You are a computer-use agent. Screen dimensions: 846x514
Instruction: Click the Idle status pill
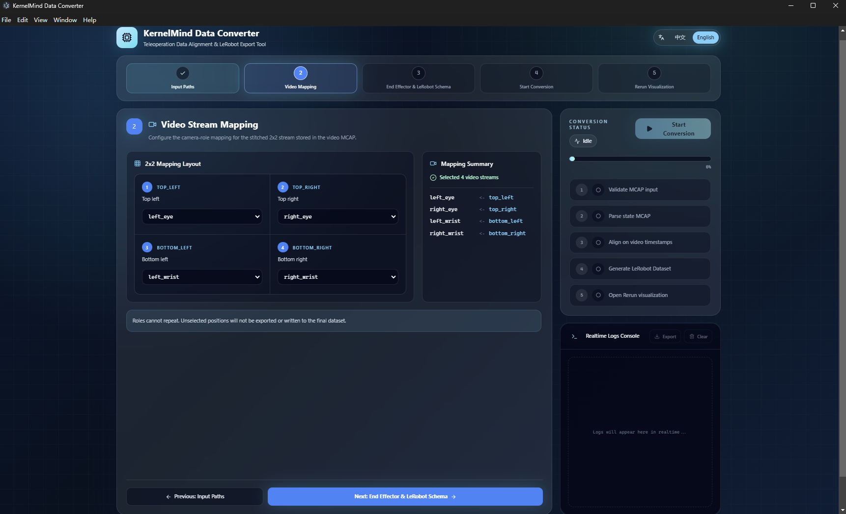(x=583, y=141)
